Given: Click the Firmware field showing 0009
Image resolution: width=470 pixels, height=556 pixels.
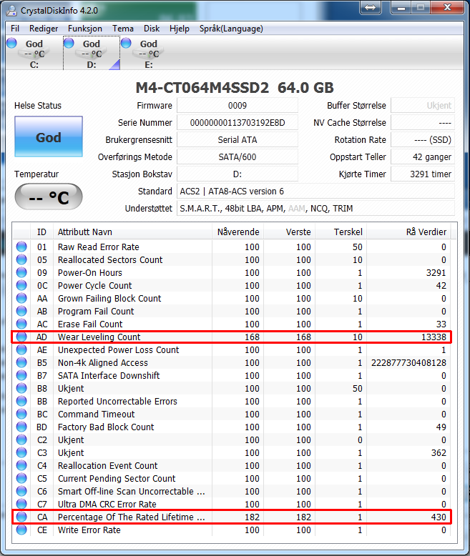Looking at the screenshot, I should tap(238, 106).
